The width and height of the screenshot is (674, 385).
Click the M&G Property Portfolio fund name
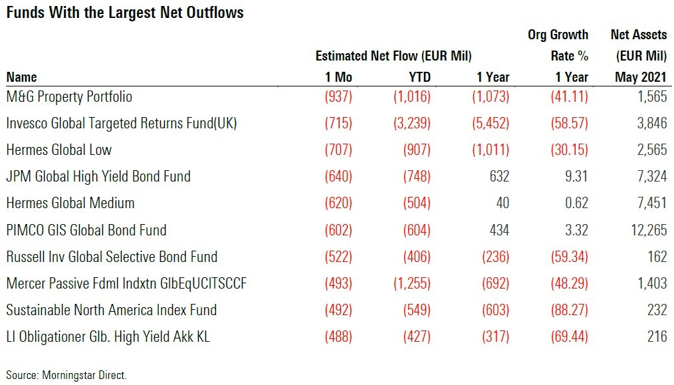69,97
